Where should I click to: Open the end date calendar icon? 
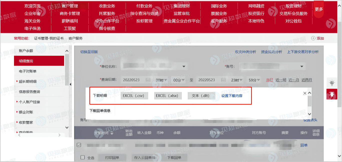click(224, 80)
